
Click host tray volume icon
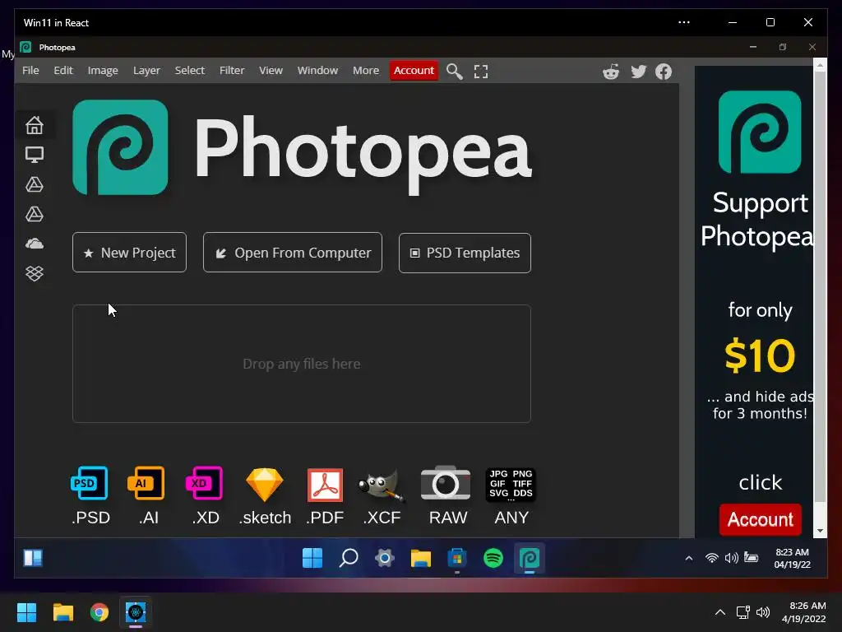pyautogui.click(x=763, y=612)
